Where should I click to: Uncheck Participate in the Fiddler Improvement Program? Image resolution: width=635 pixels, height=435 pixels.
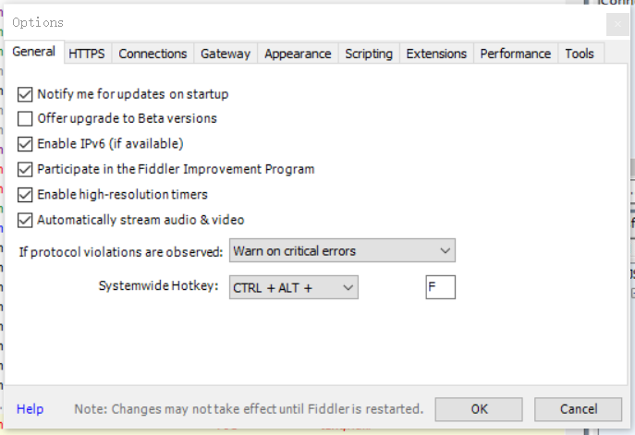point(25,170)
